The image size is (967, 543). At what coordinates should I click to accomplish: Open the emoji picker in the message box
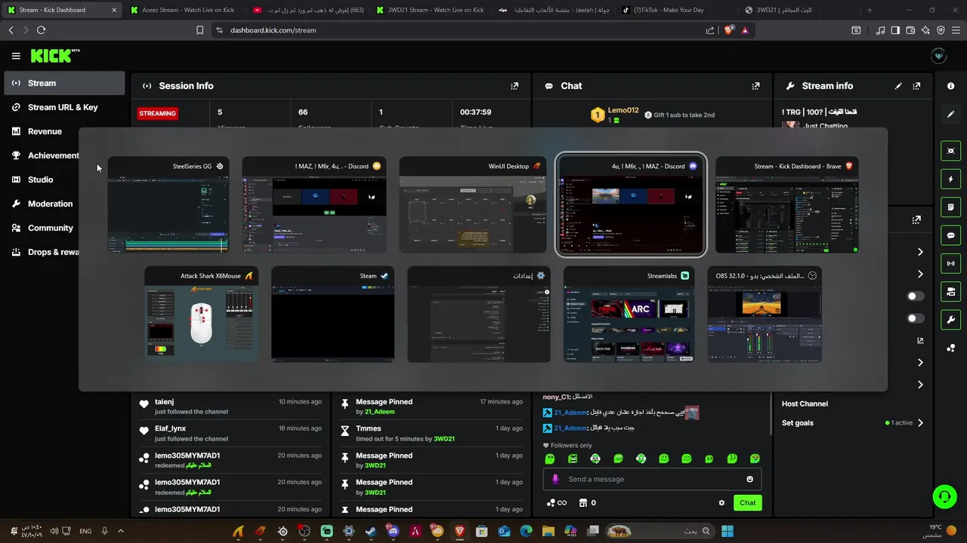749,479
